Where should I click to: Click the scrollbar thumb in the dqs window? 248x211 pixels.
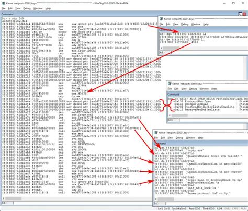coord(171,48)
